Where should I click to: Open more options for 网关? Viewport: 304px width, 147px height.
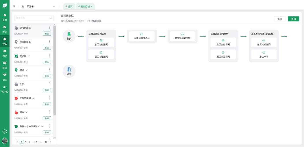(x=49, y=112)
